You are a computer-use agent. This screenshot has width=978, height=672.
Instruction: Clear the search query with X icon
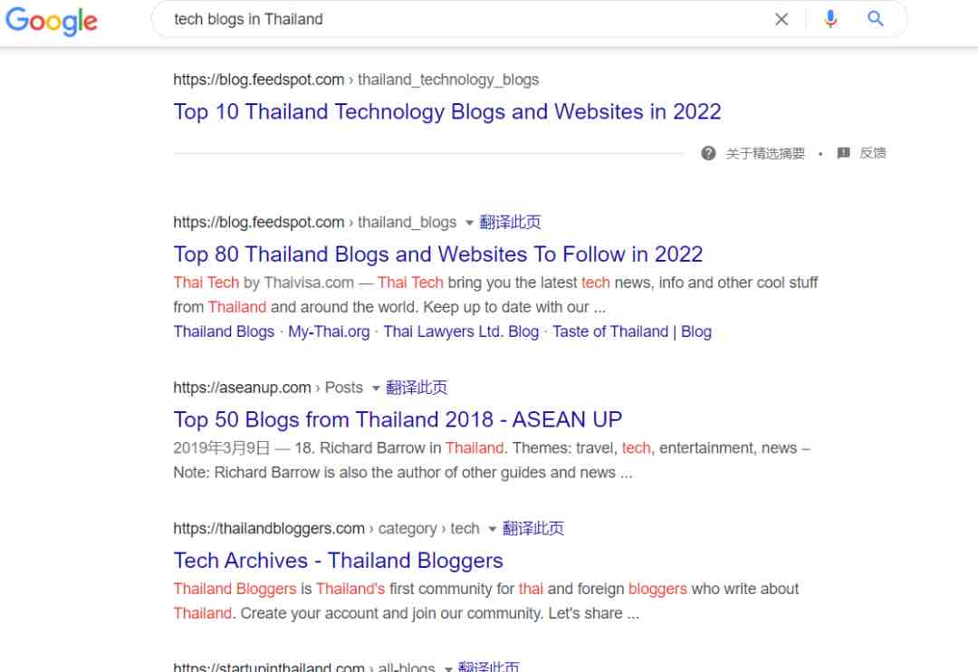coord(781,19)
